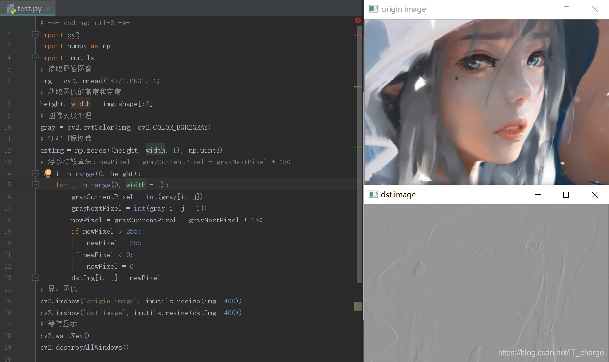Click the value 150 on line 18
Screen dimensions: 609x362
pos(257,220)
